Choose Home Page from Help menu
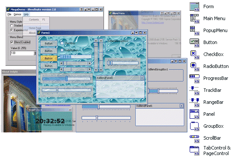 click(x=35, y=28)
